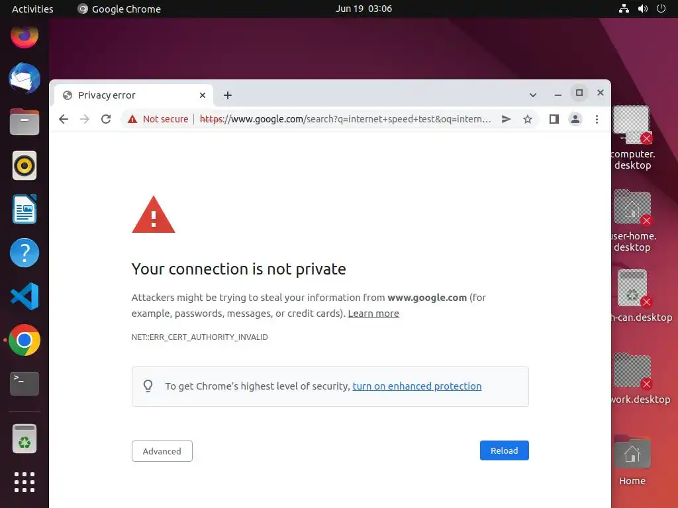Close the Privacy error tab
678x508 pixels.
(x=203, y=95)
